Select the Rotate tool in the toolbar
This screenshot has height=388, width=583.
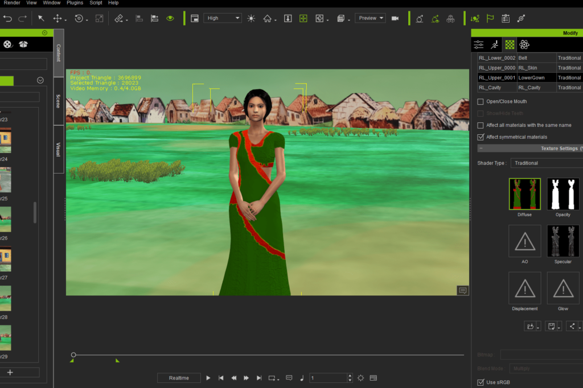[x=78, y=18]
